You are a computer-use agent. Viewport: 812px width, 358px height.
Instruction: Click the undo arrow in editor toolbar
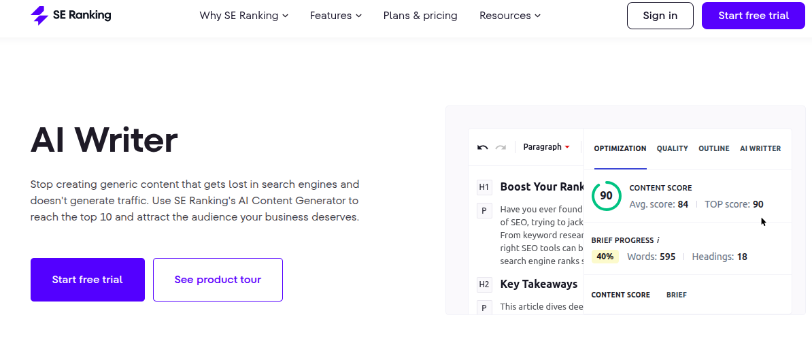(x=483, y=147)
